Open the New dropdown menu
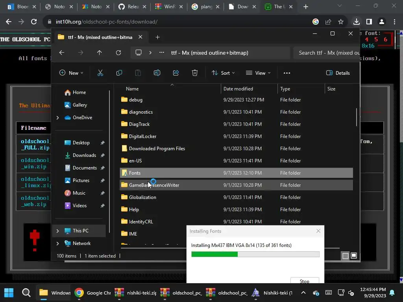The image size is (403, 302). (x=71, y=73)
